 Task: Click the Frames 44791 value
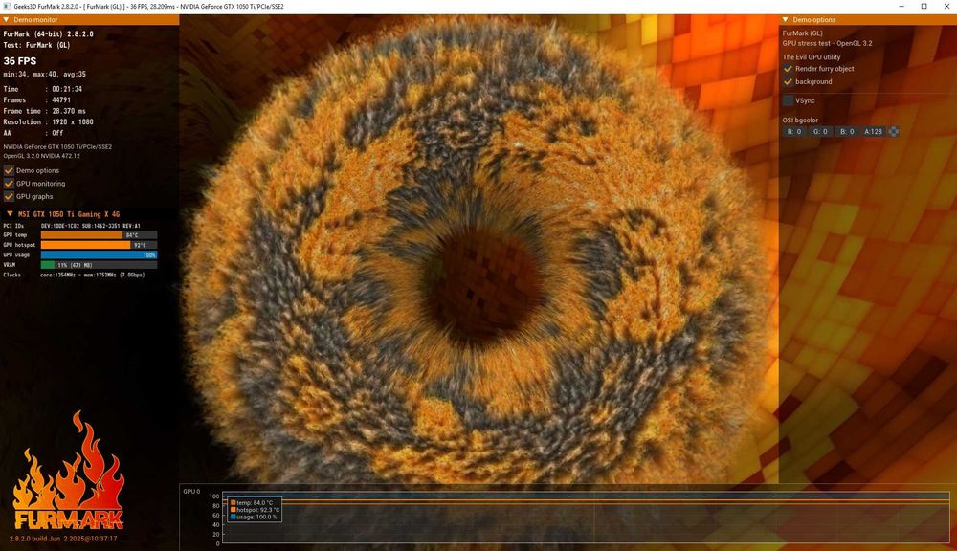tap(61, 100)
